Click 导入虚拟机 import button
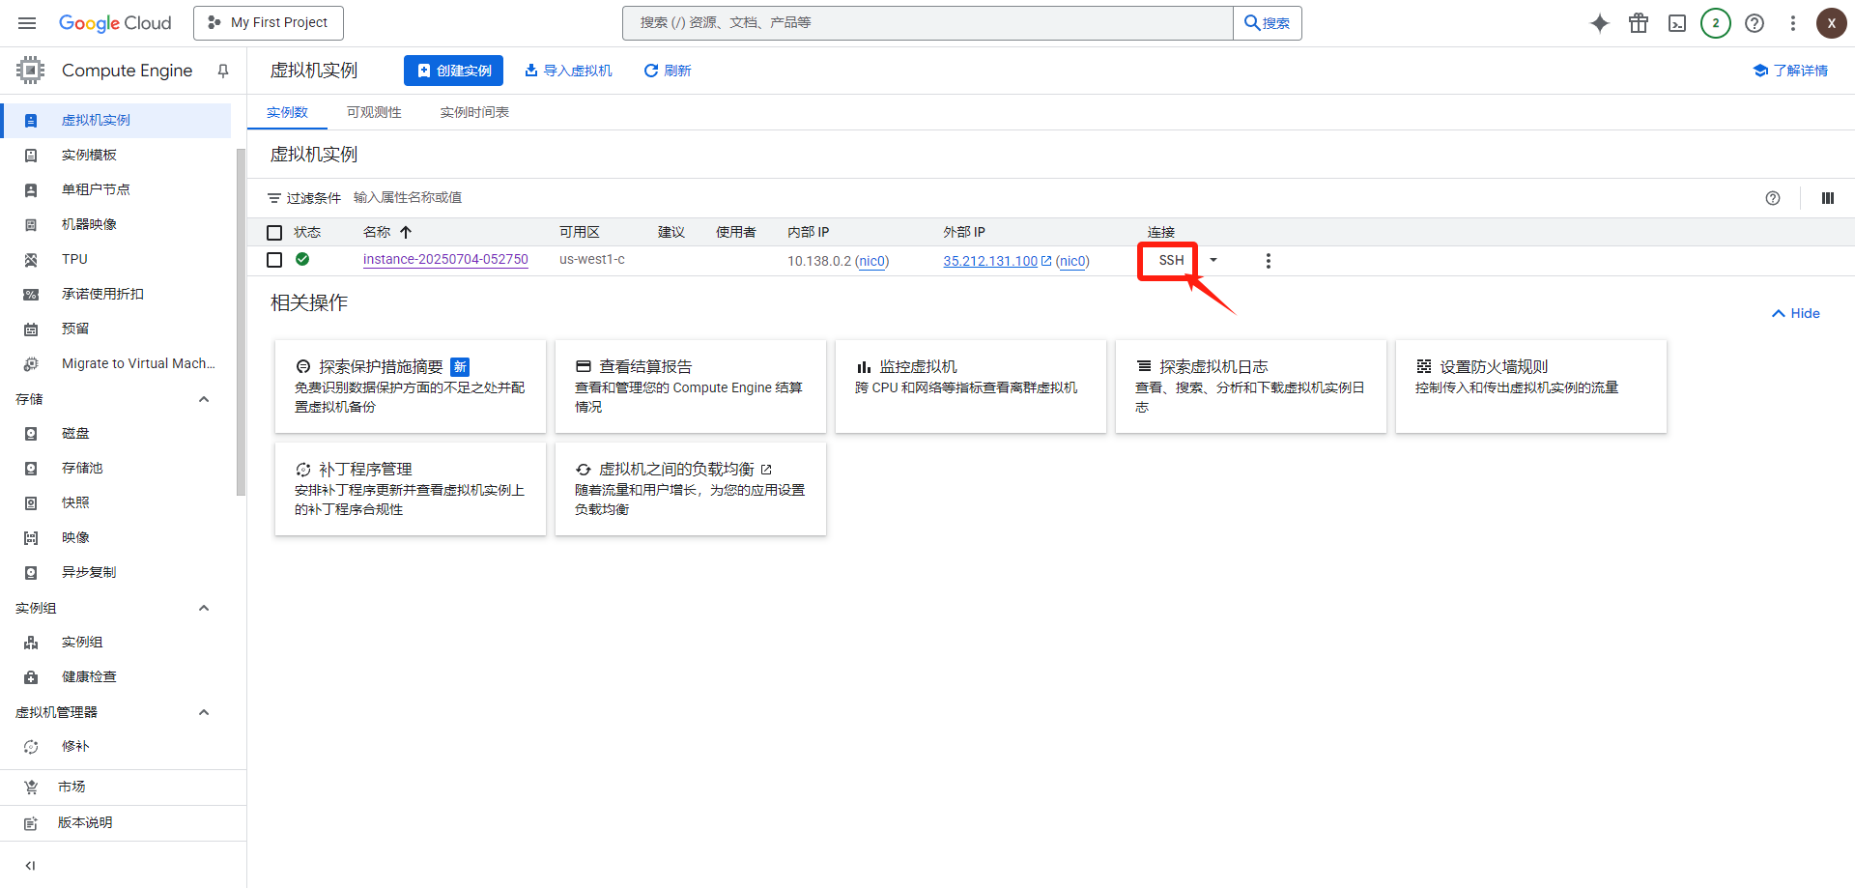 tap(568, 71)
